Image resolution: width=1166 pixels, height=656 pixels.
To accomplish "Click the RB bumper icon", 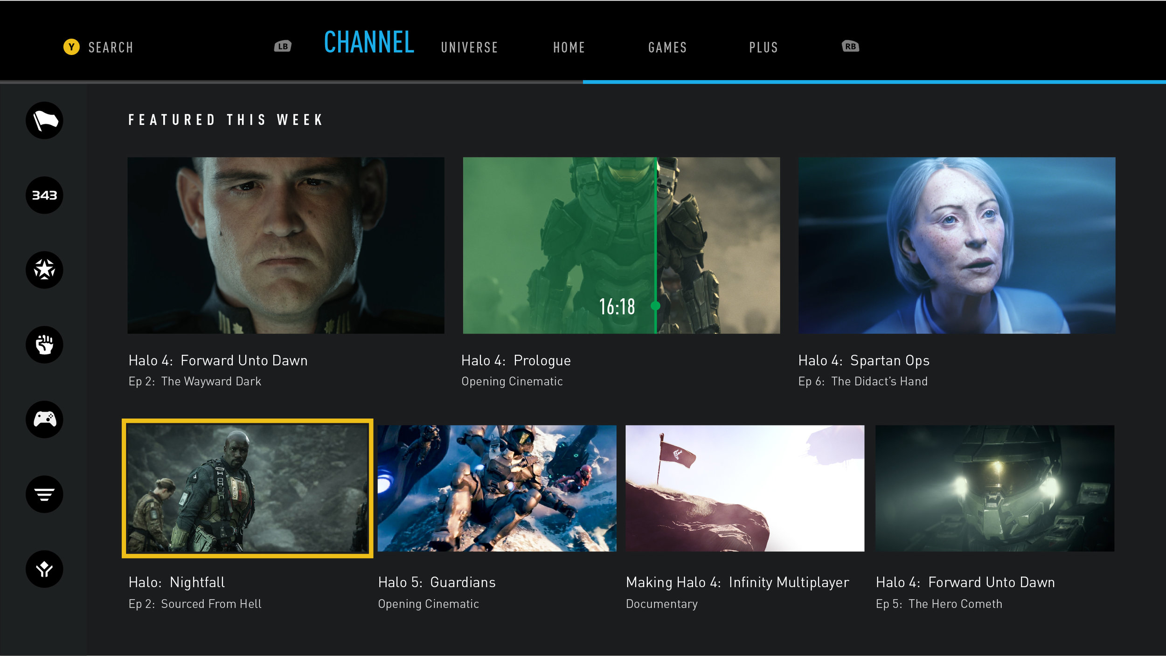I will (x=850, y=46).
